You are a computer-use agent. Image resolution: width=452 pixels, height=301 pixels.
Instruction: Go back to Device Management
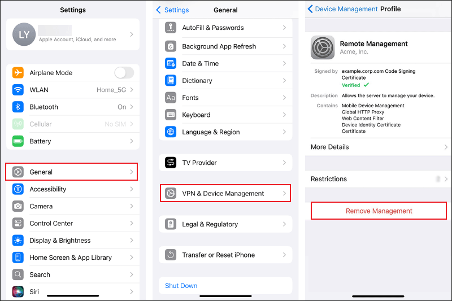[342, 9]
